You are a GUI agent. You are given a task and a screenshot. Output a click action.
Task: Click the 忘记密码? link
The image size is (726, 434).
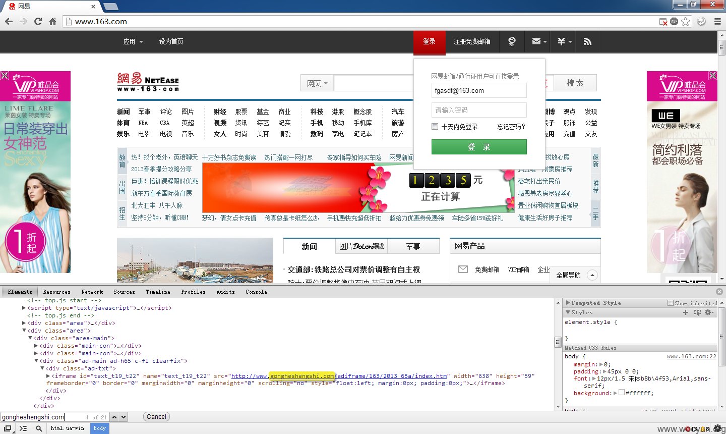click(511, 127)
